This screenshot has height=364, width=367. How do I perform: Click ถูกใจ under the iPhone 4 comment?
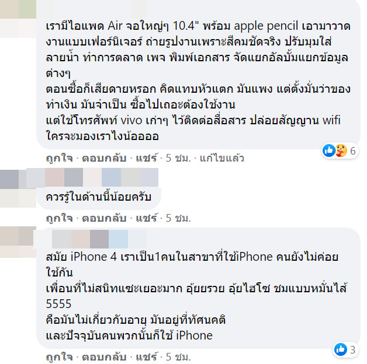(x=59, y=357)
